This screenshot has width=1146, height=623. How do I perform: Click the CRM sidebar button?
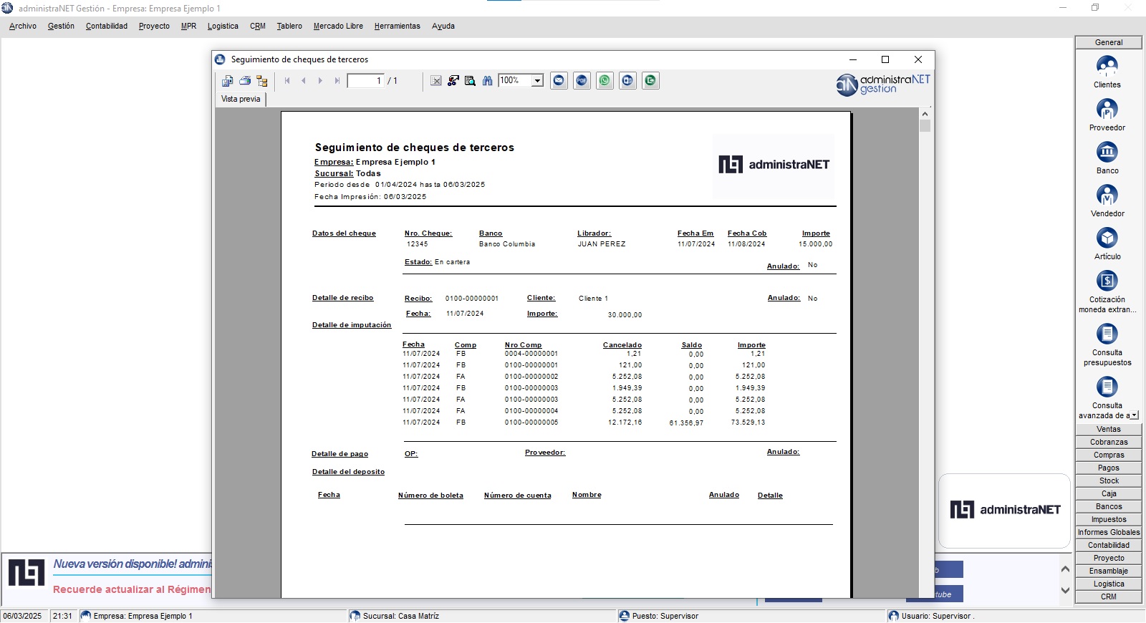pyautogui.click(x=1109, y=597)
